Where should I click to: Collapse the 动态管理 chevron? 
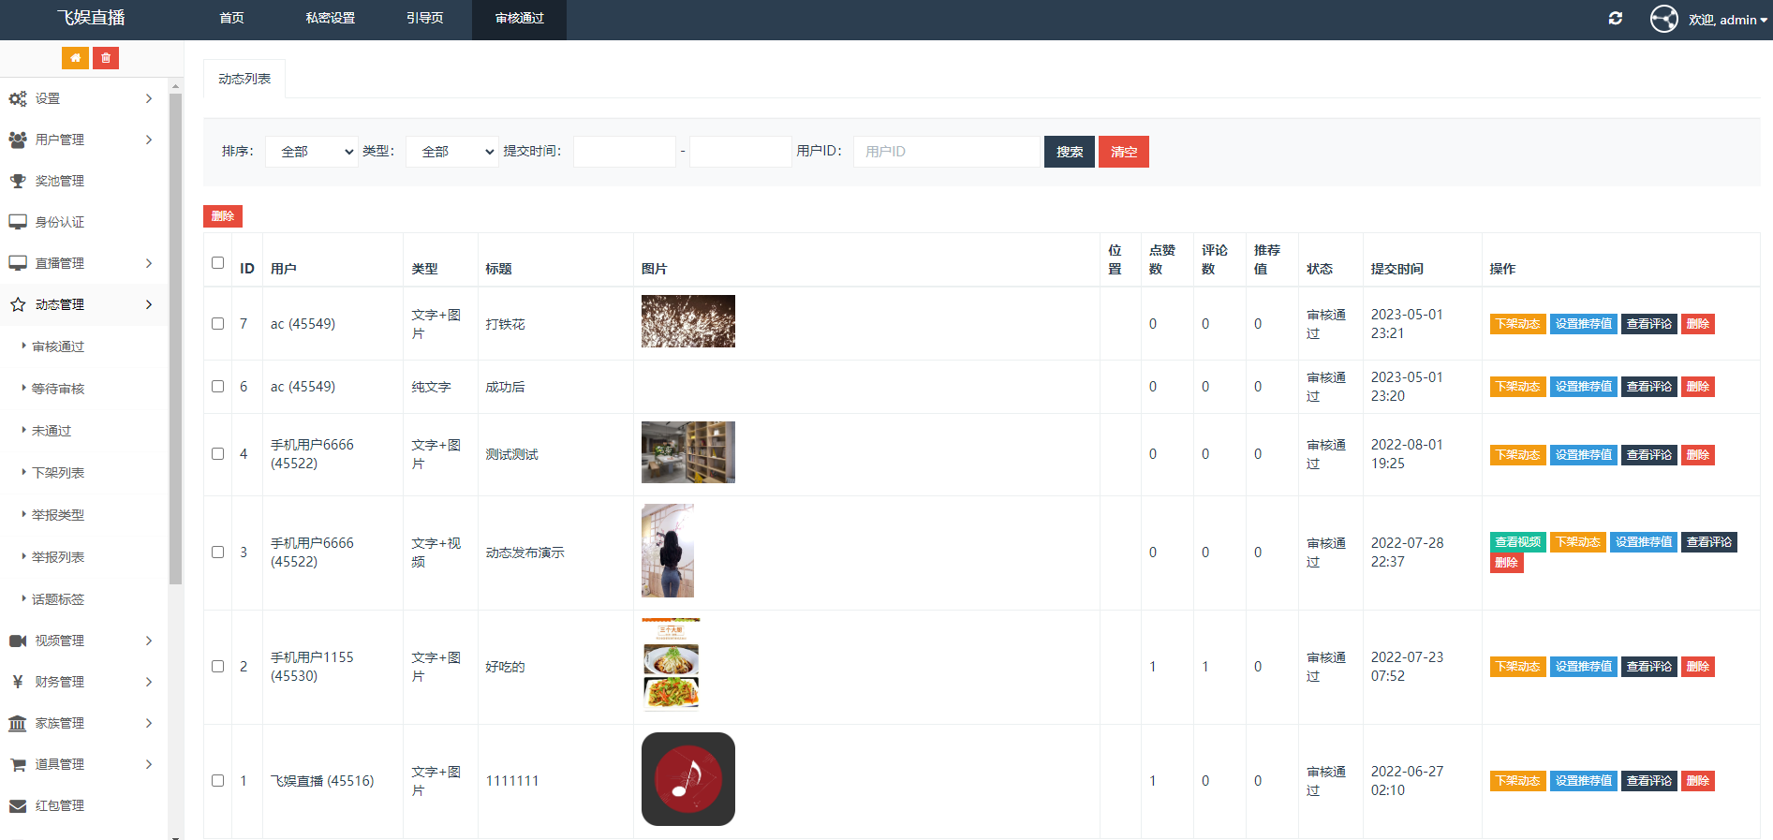click(x=149, y=304)
